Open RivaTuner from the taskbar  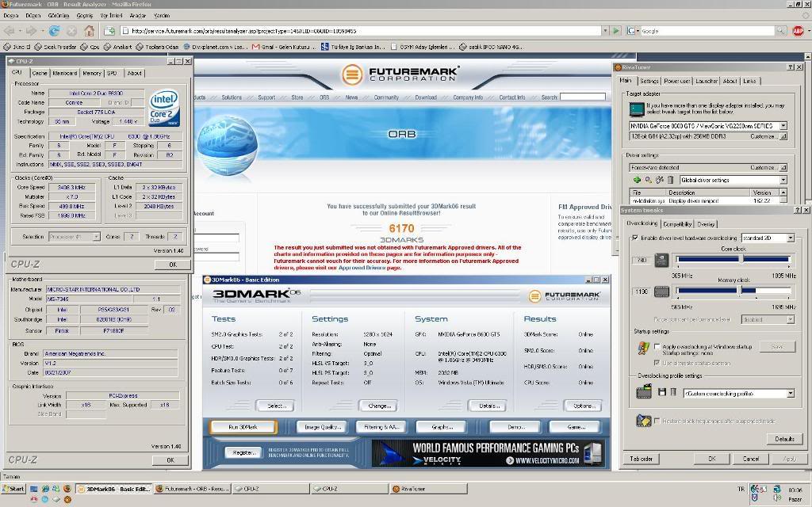[428, 488]
